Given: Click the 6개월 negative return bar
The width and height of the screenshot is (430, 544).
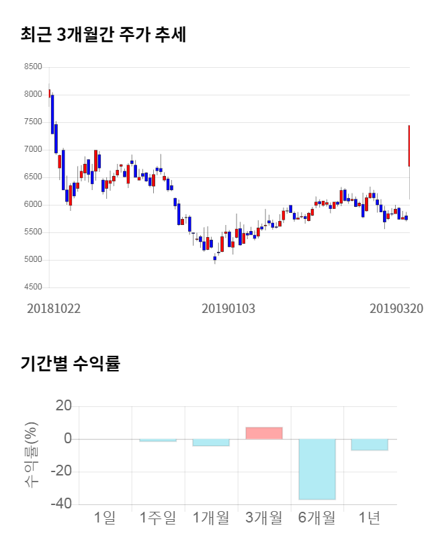Looking at the screenshot, I should pyautogui.click(x=317, y=469).
